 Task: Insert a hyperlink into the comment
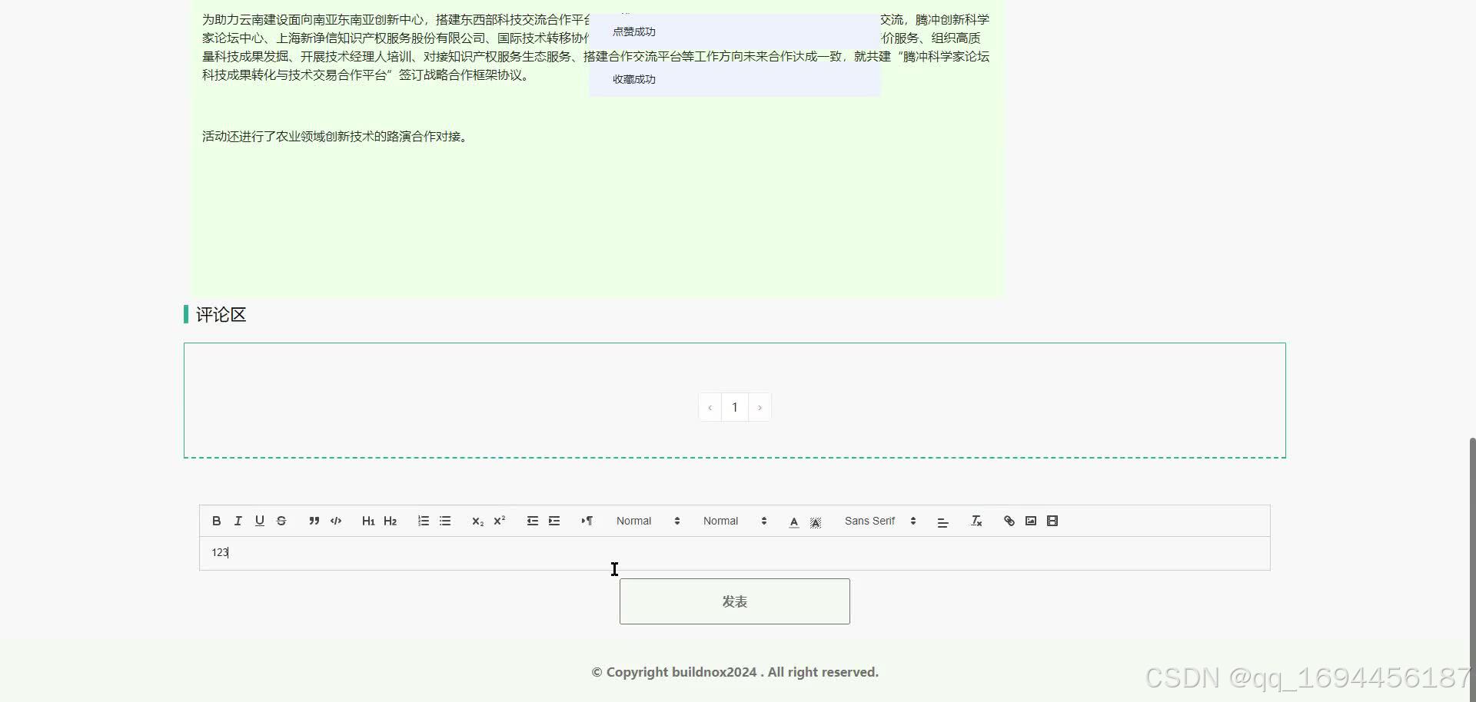(x=1009, y=521)
